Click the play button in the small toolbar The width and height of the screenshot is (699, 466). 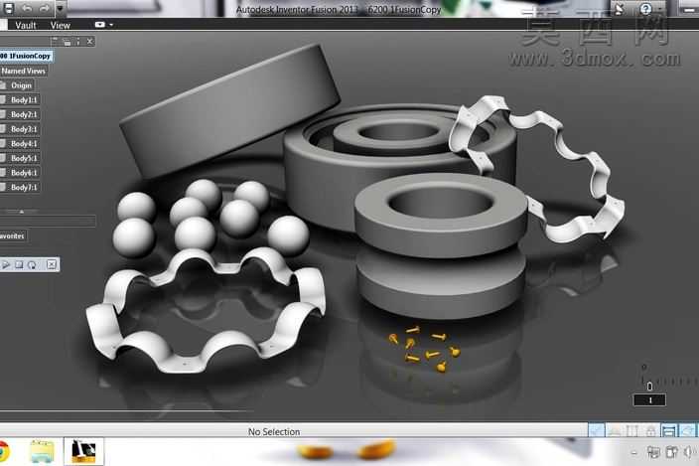(6, 265)
